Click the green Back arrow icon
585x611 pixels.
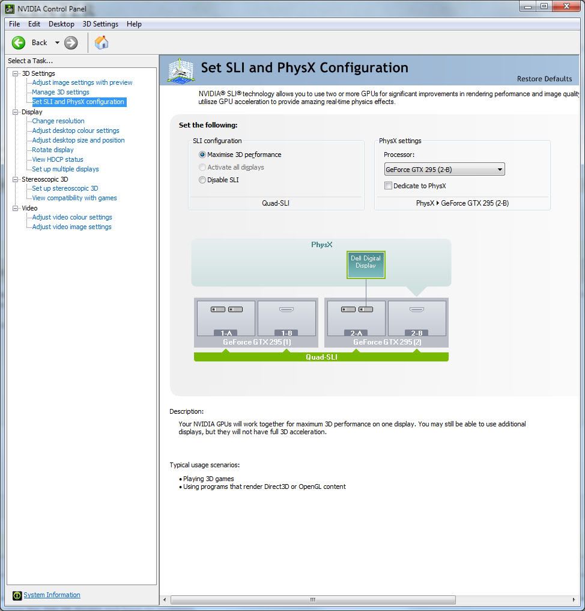[x=19, y=42]
